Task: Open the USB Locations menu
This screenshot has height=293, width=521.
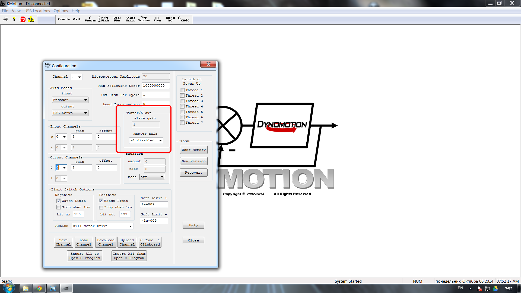Action: 37,11
